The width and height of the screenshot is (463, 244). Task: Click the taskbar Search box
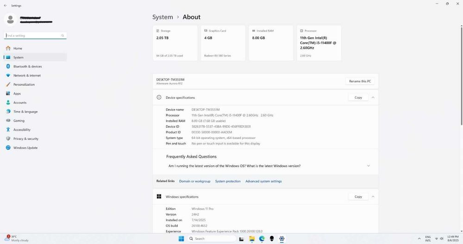click(x=211, y=239)
